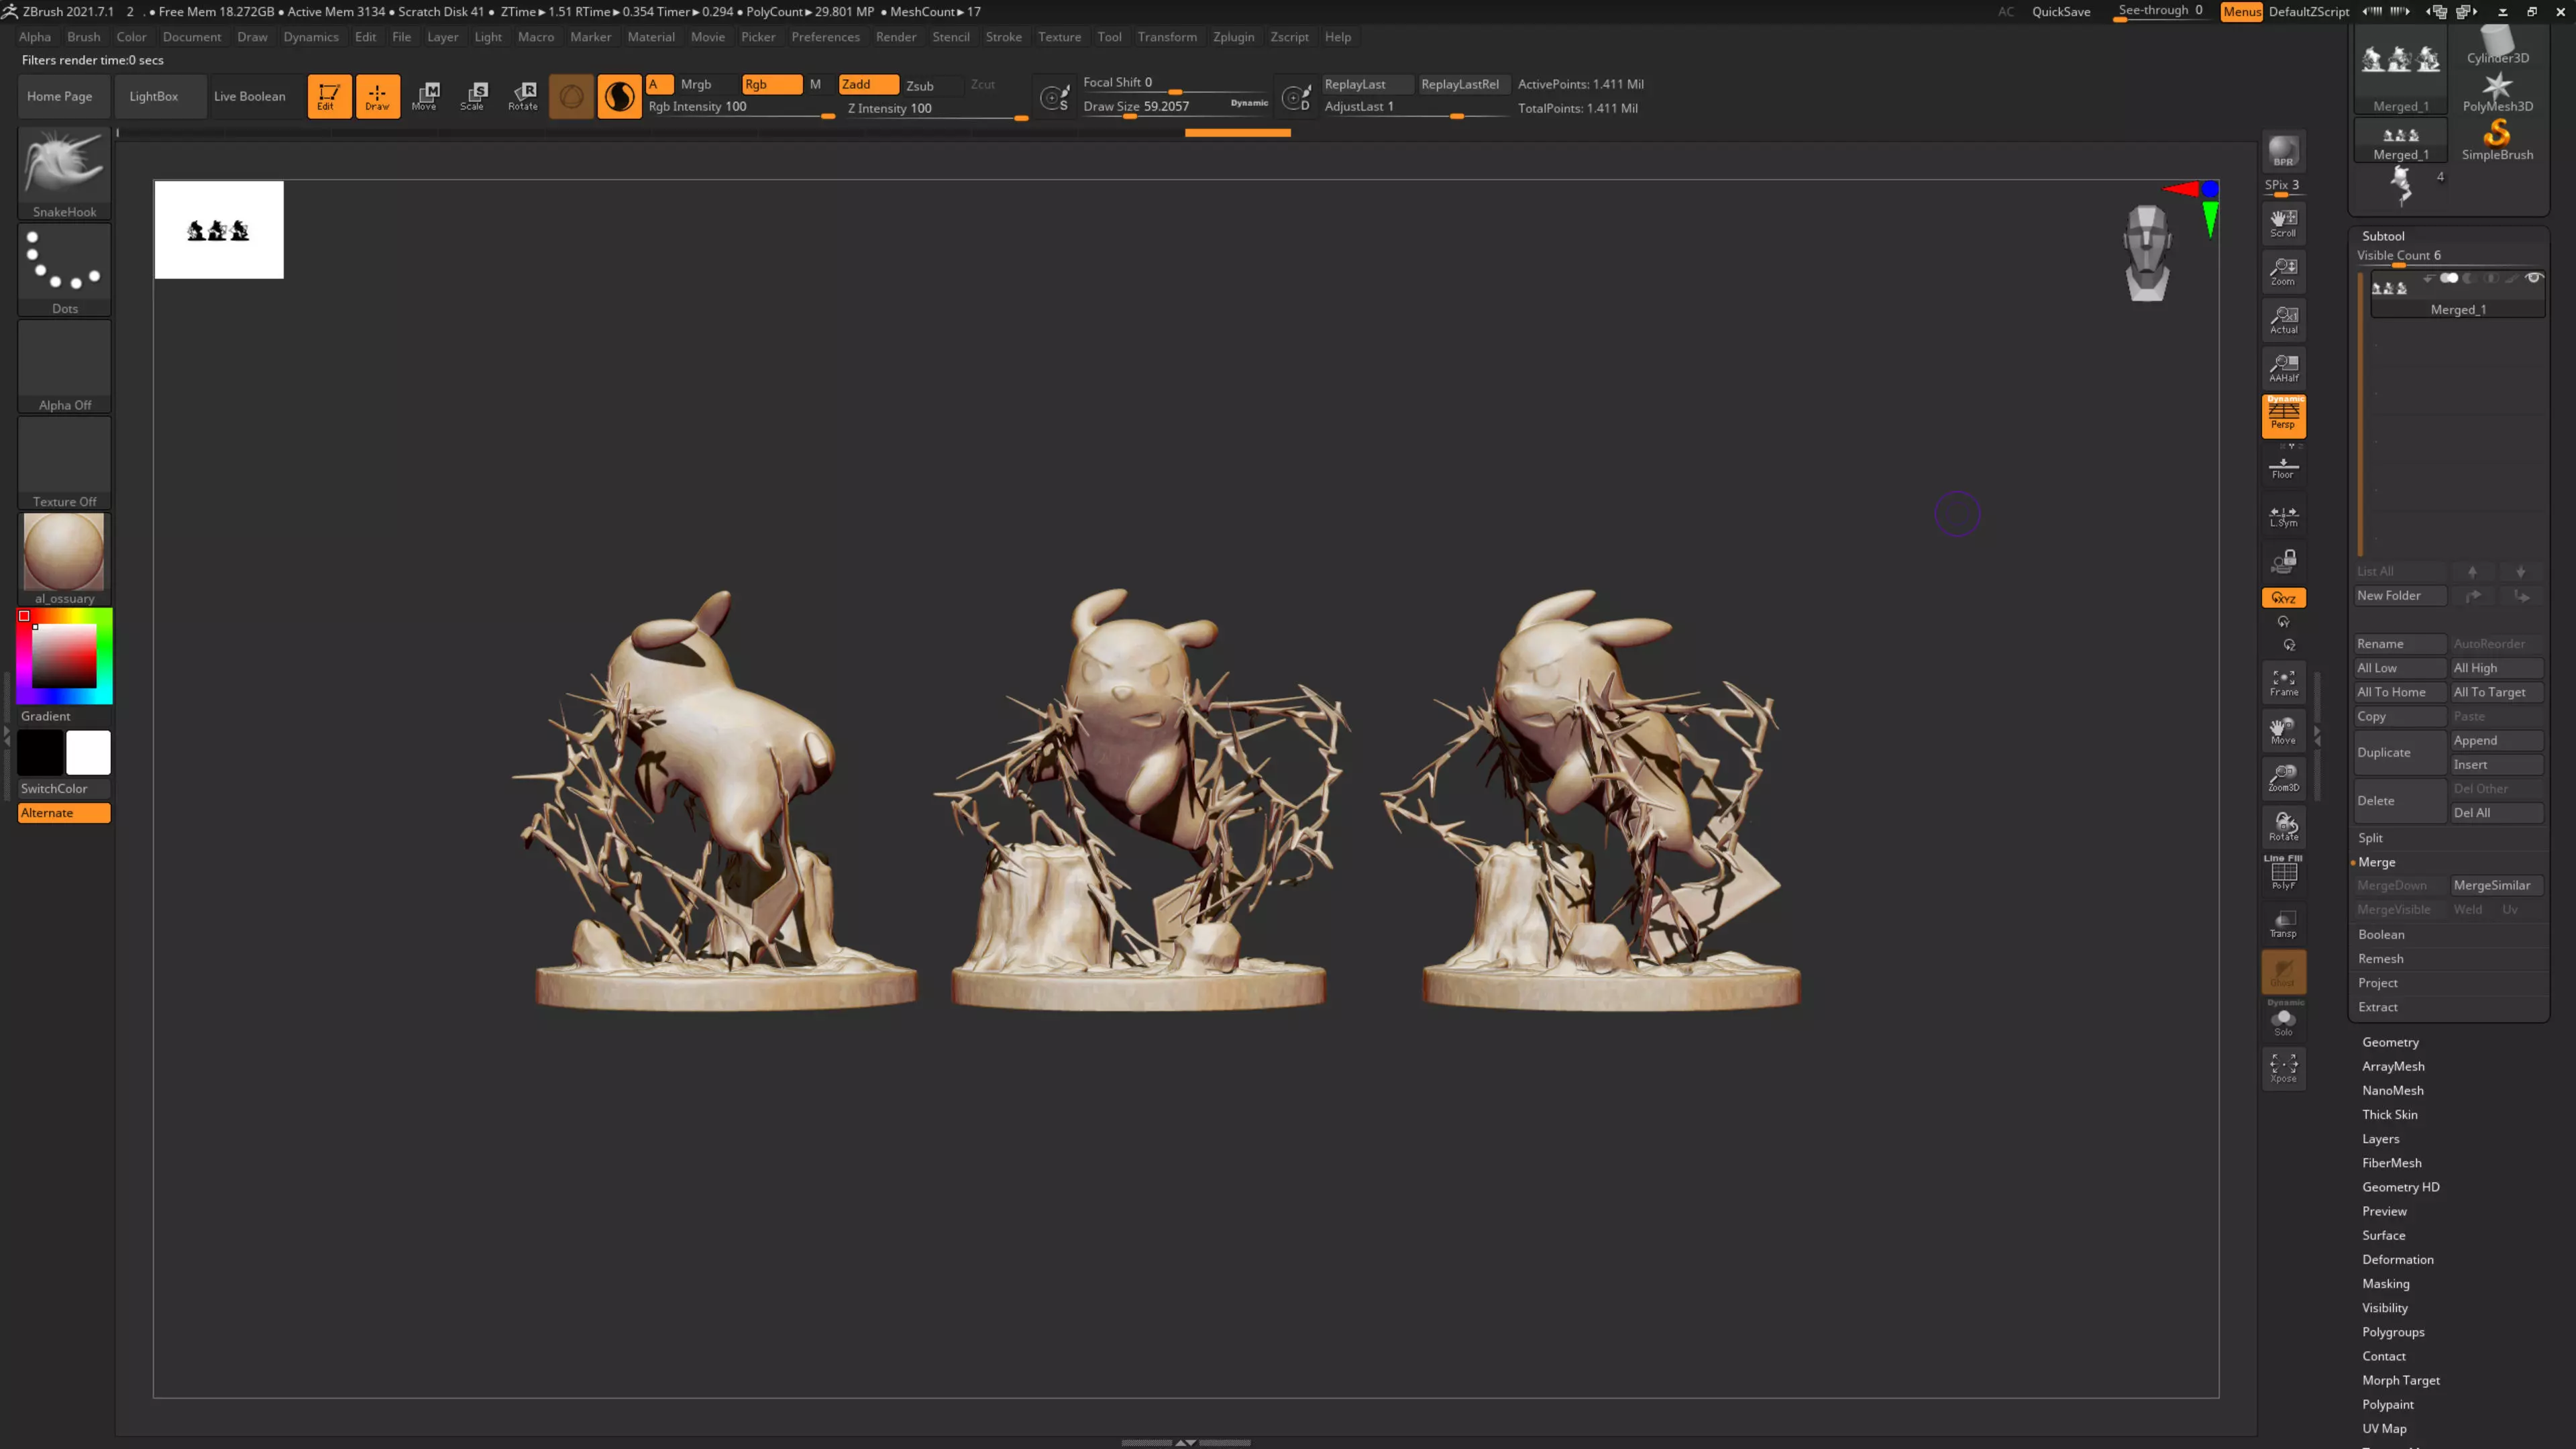
Task: Click the white document thumbnail preview
Action: point(219,229)
